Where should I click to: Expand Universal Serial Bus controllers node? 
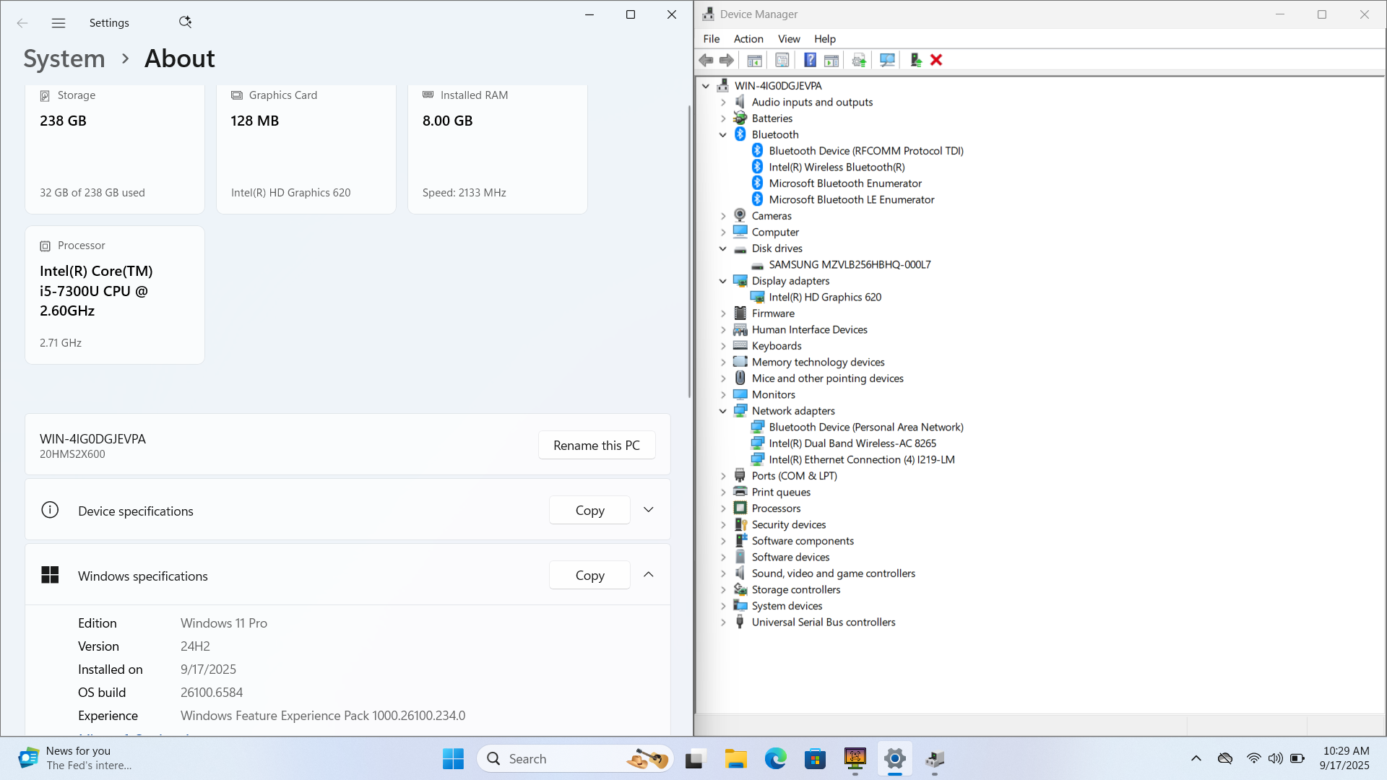(x=723, y=622)
